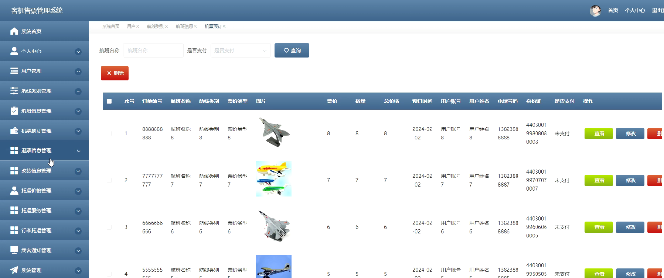Switch to the 航线类别 tab
664x278 pixels.
click(155, 27)
